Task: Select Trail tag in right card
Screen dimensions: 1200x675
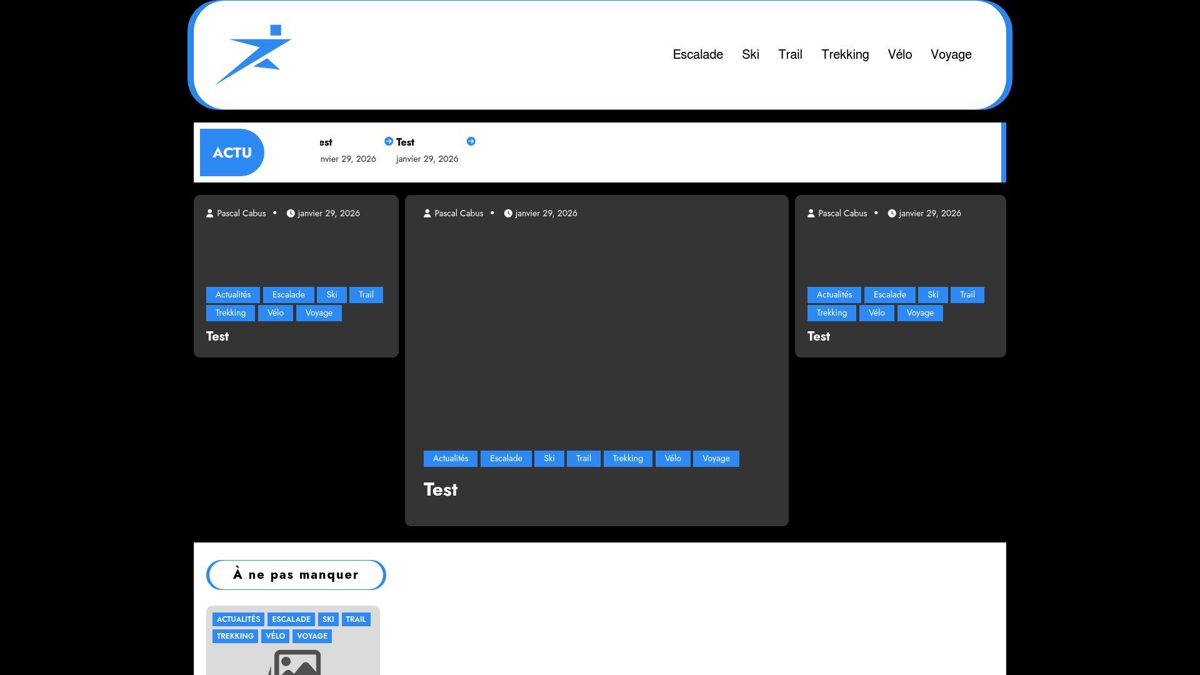Action: click(967, 295)
